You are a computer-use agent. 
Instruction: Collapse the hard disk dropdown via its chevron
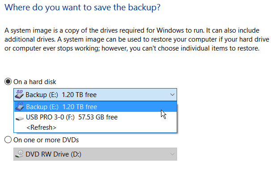172,95
